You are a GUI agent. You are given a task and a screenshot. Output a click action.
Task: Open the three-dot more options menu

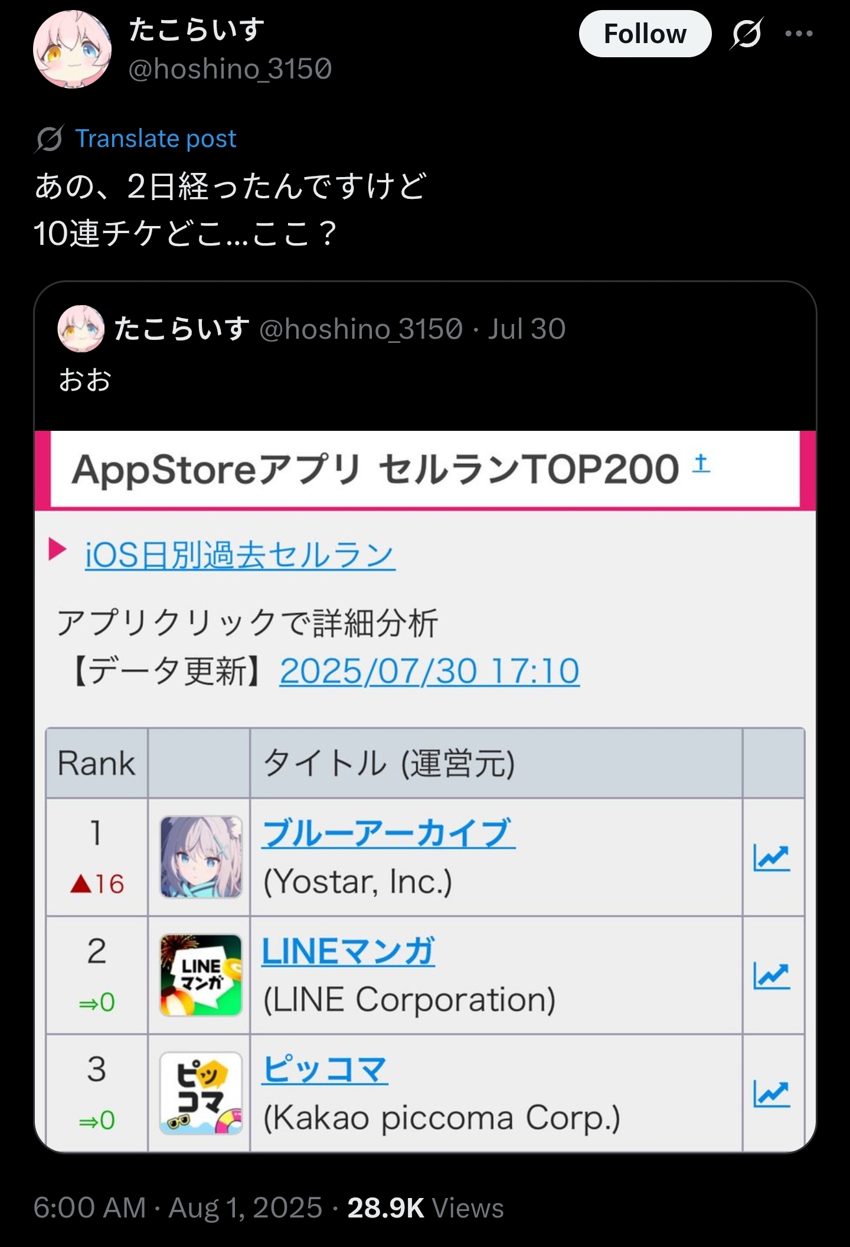point(799,34)
